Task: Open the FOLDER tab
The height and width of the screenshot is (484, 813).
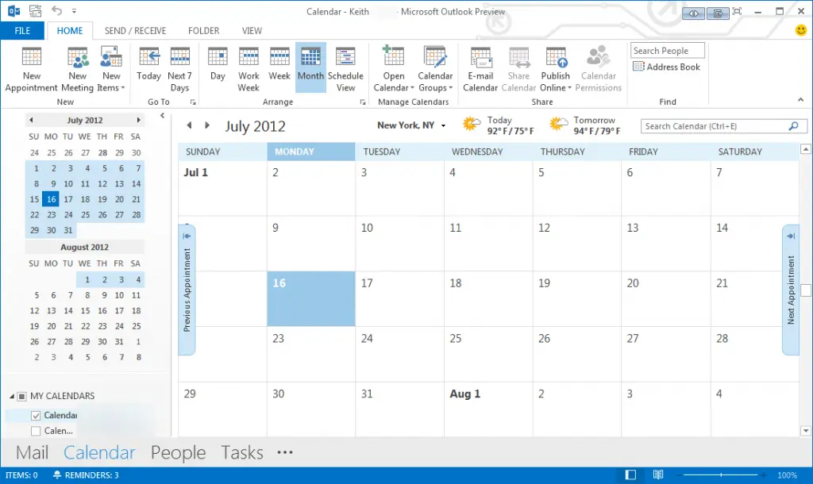Action: pyautogui.click(x=204, y=31)
